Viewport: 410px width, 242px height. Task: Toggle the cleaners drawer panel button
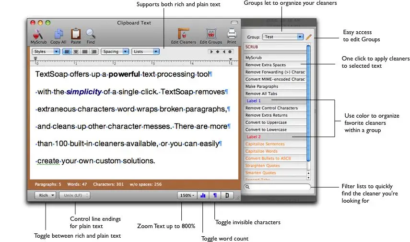click(227, 195)
